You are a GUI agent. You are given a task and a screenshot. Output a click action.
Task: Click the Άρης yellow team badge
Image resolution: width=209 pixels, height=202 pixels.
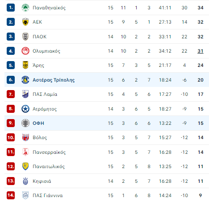25,65
